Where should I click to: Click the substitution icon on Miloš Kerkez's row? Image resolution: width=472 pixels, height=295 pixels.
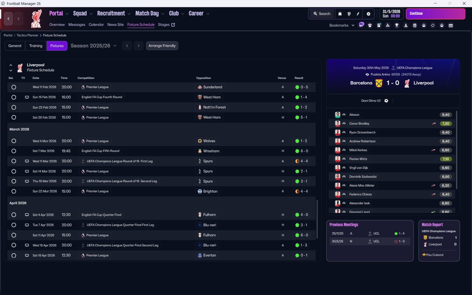pyautogui.click(x=434, y=150)
